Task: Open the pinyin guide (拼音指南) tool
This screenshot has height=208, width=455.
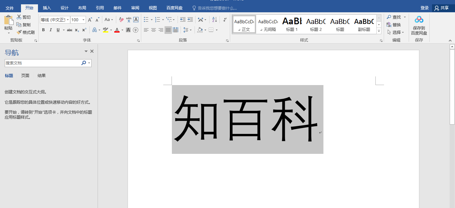Action: tap(128, 20)
